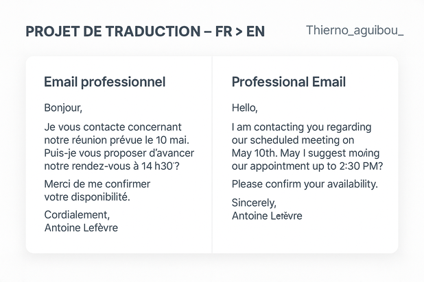Viewport: 424px width, 282px height.
Task: Click the Hello greeting line
Action: 244,108
